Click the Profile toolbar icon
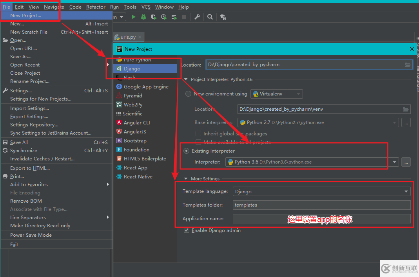This screenshot has height=277, width=419. tap(164, 17)
